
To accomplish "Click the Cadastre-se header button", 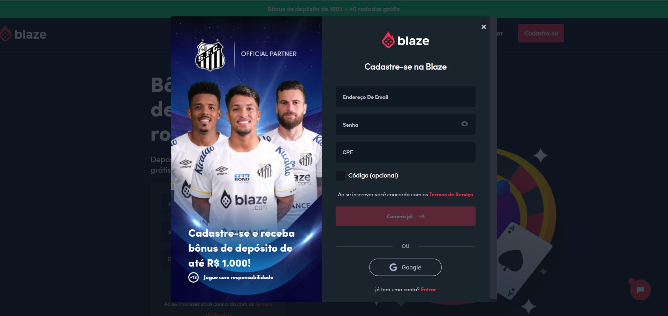I will click(541, 33).
